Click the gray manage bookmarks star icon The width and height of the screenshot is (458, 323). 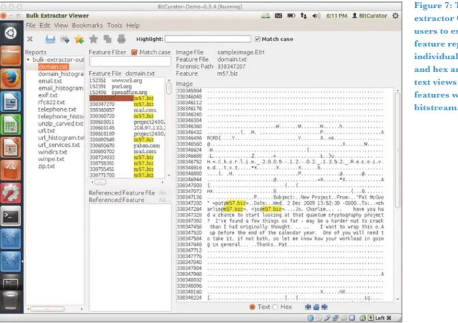[93, 39]
